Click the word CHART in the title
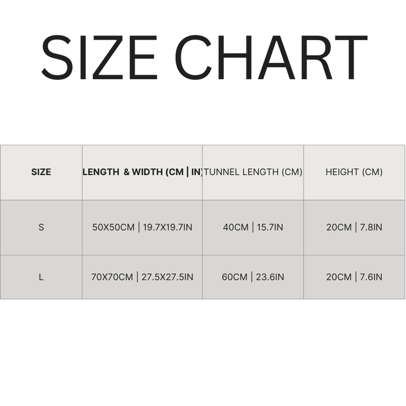 [x=270, y=57]
